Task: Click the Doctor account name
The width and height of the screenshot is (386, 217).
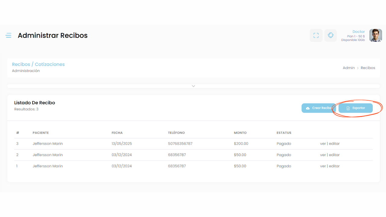Action: coord(359,32)
